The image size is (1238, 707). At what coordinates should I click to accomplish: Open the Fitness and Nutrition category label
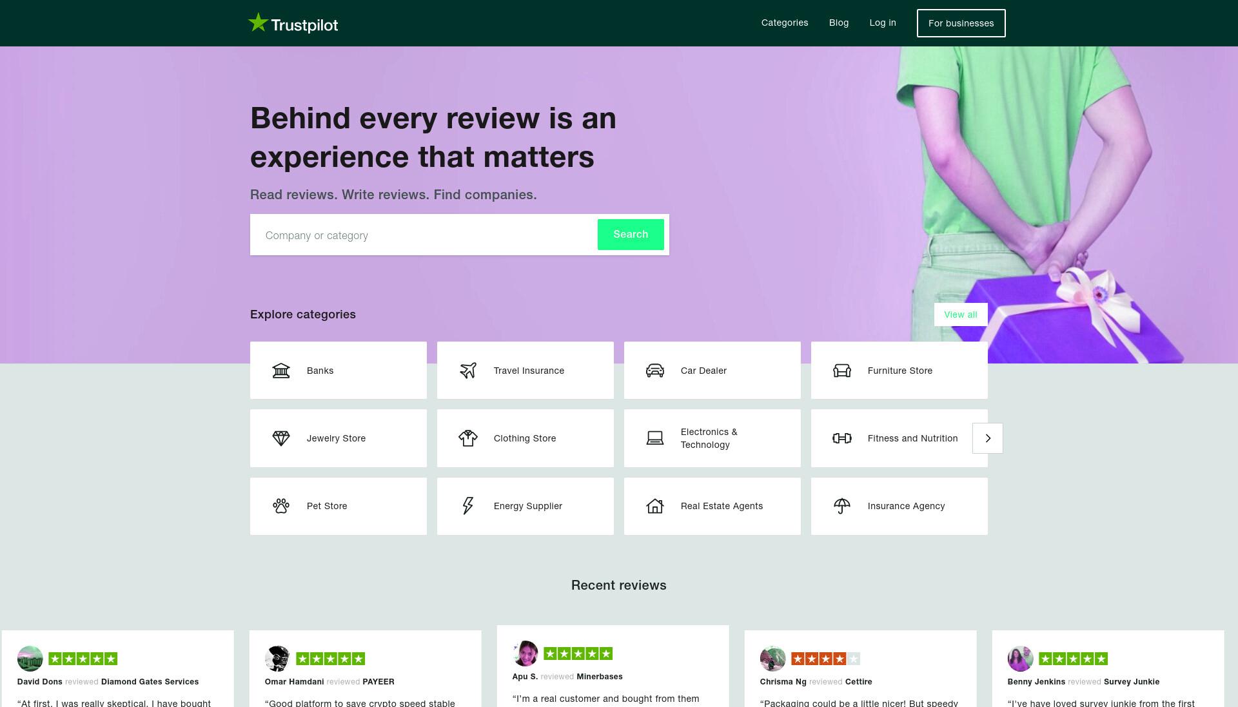[912, 438]
